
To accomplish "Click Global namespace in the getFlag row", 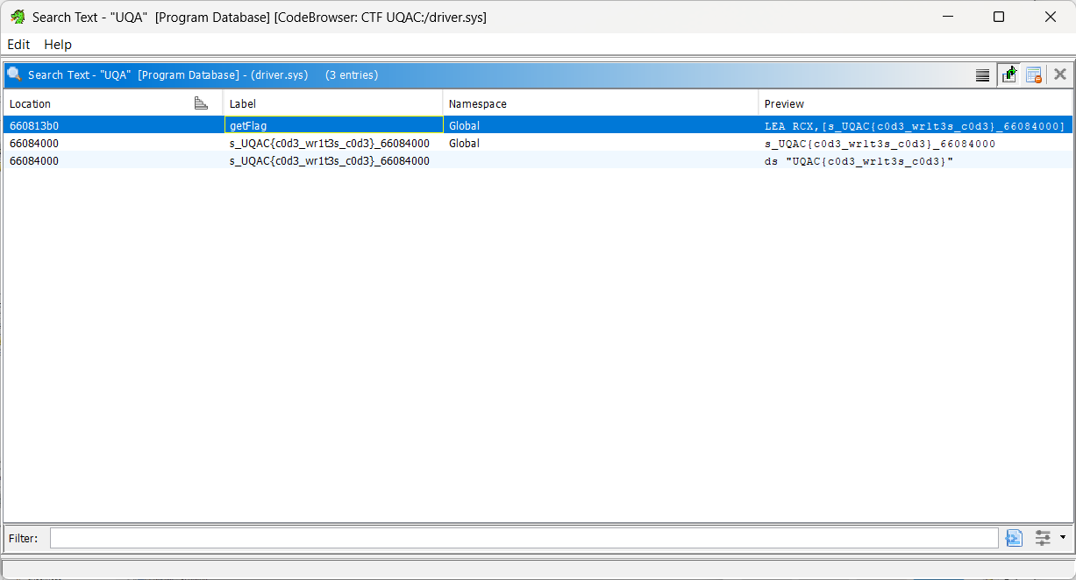I will [x=601, y=125].
